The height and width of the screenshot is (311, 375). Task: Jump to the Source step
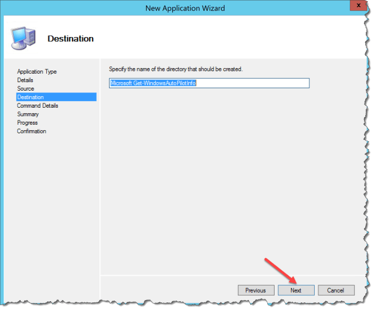26,88
